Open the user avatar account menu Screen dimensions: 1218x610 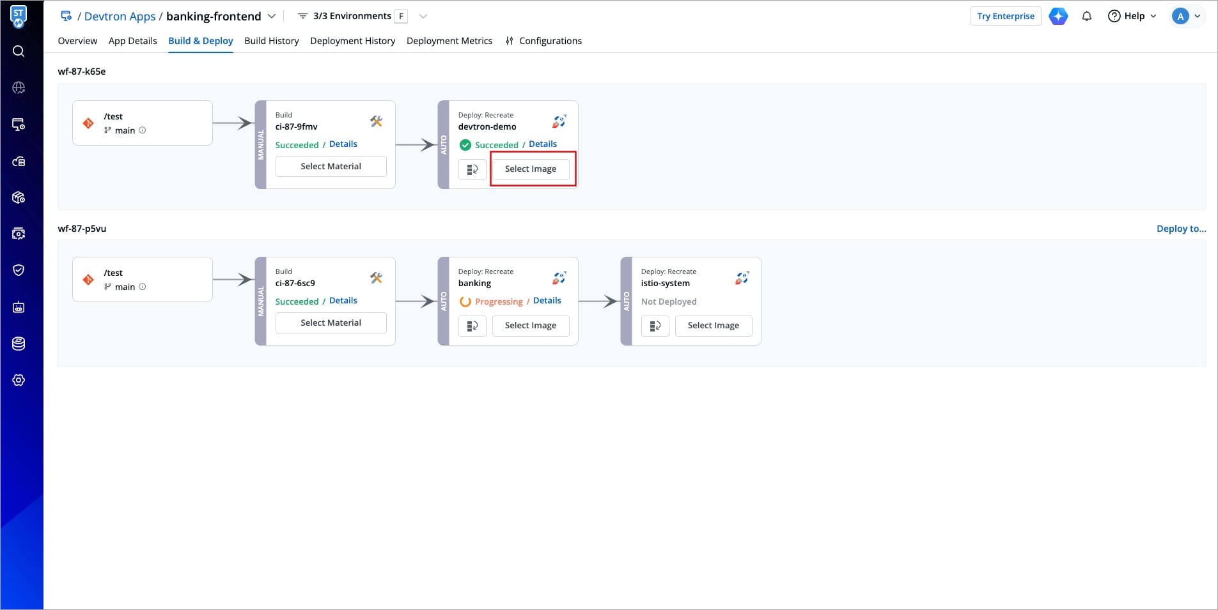tap(1186, 16)
